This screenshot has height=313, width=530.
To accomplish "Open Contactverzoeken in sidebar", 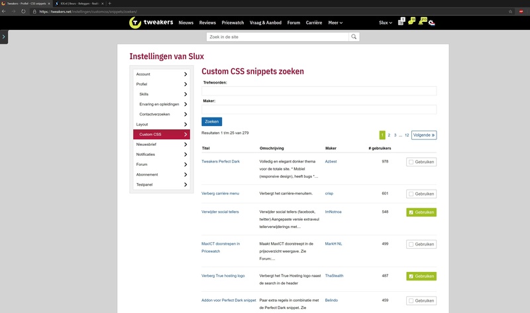I will click(162, 114).
